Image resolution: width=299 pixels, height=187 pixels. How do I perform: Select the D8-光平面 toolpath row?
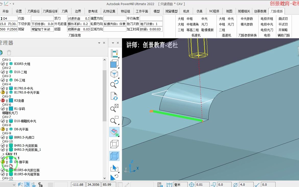coord(21,129)
